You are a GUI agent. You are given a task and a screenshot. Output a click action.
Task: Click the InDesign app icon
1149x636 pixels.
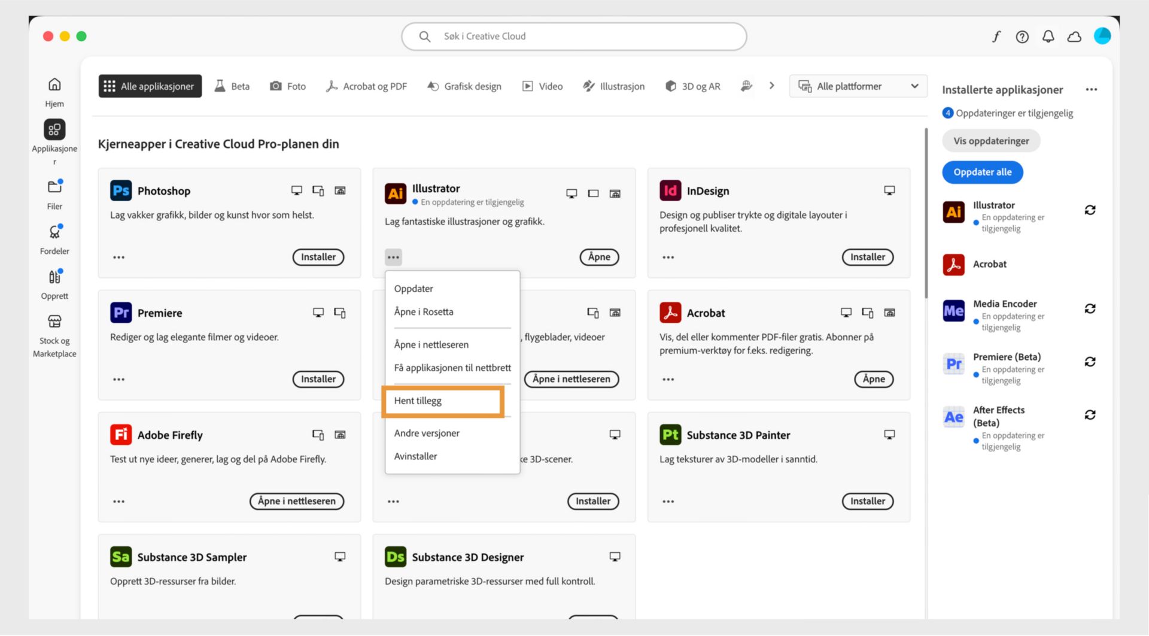pos(670,191)
